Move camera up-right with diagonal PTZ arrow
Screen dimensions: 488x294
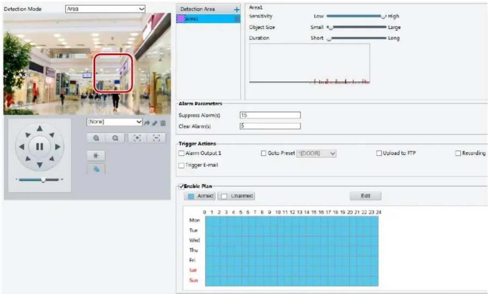(x=52, y=135)
